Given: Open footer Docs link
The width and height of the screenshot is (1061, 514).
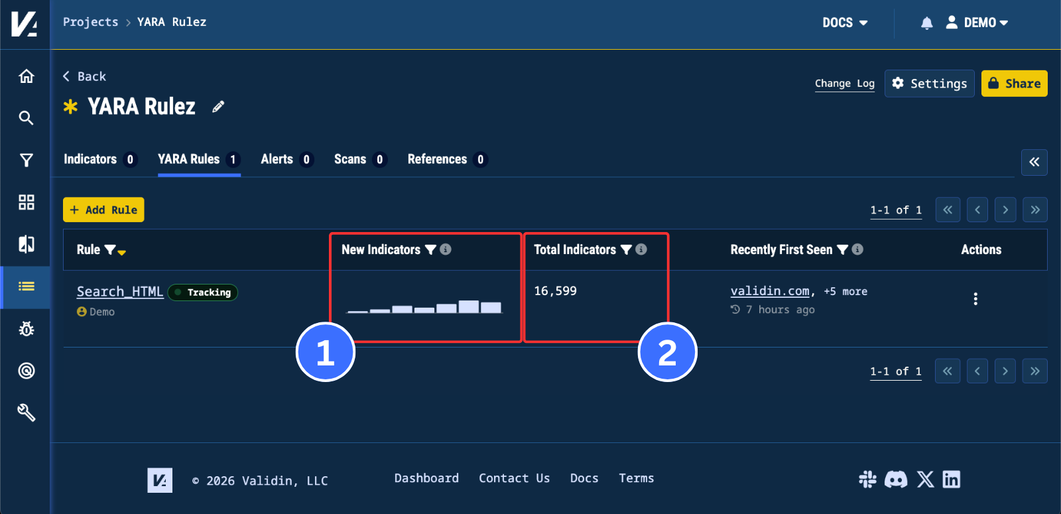Looking at the screenshot, I should [x=584, y=478].
